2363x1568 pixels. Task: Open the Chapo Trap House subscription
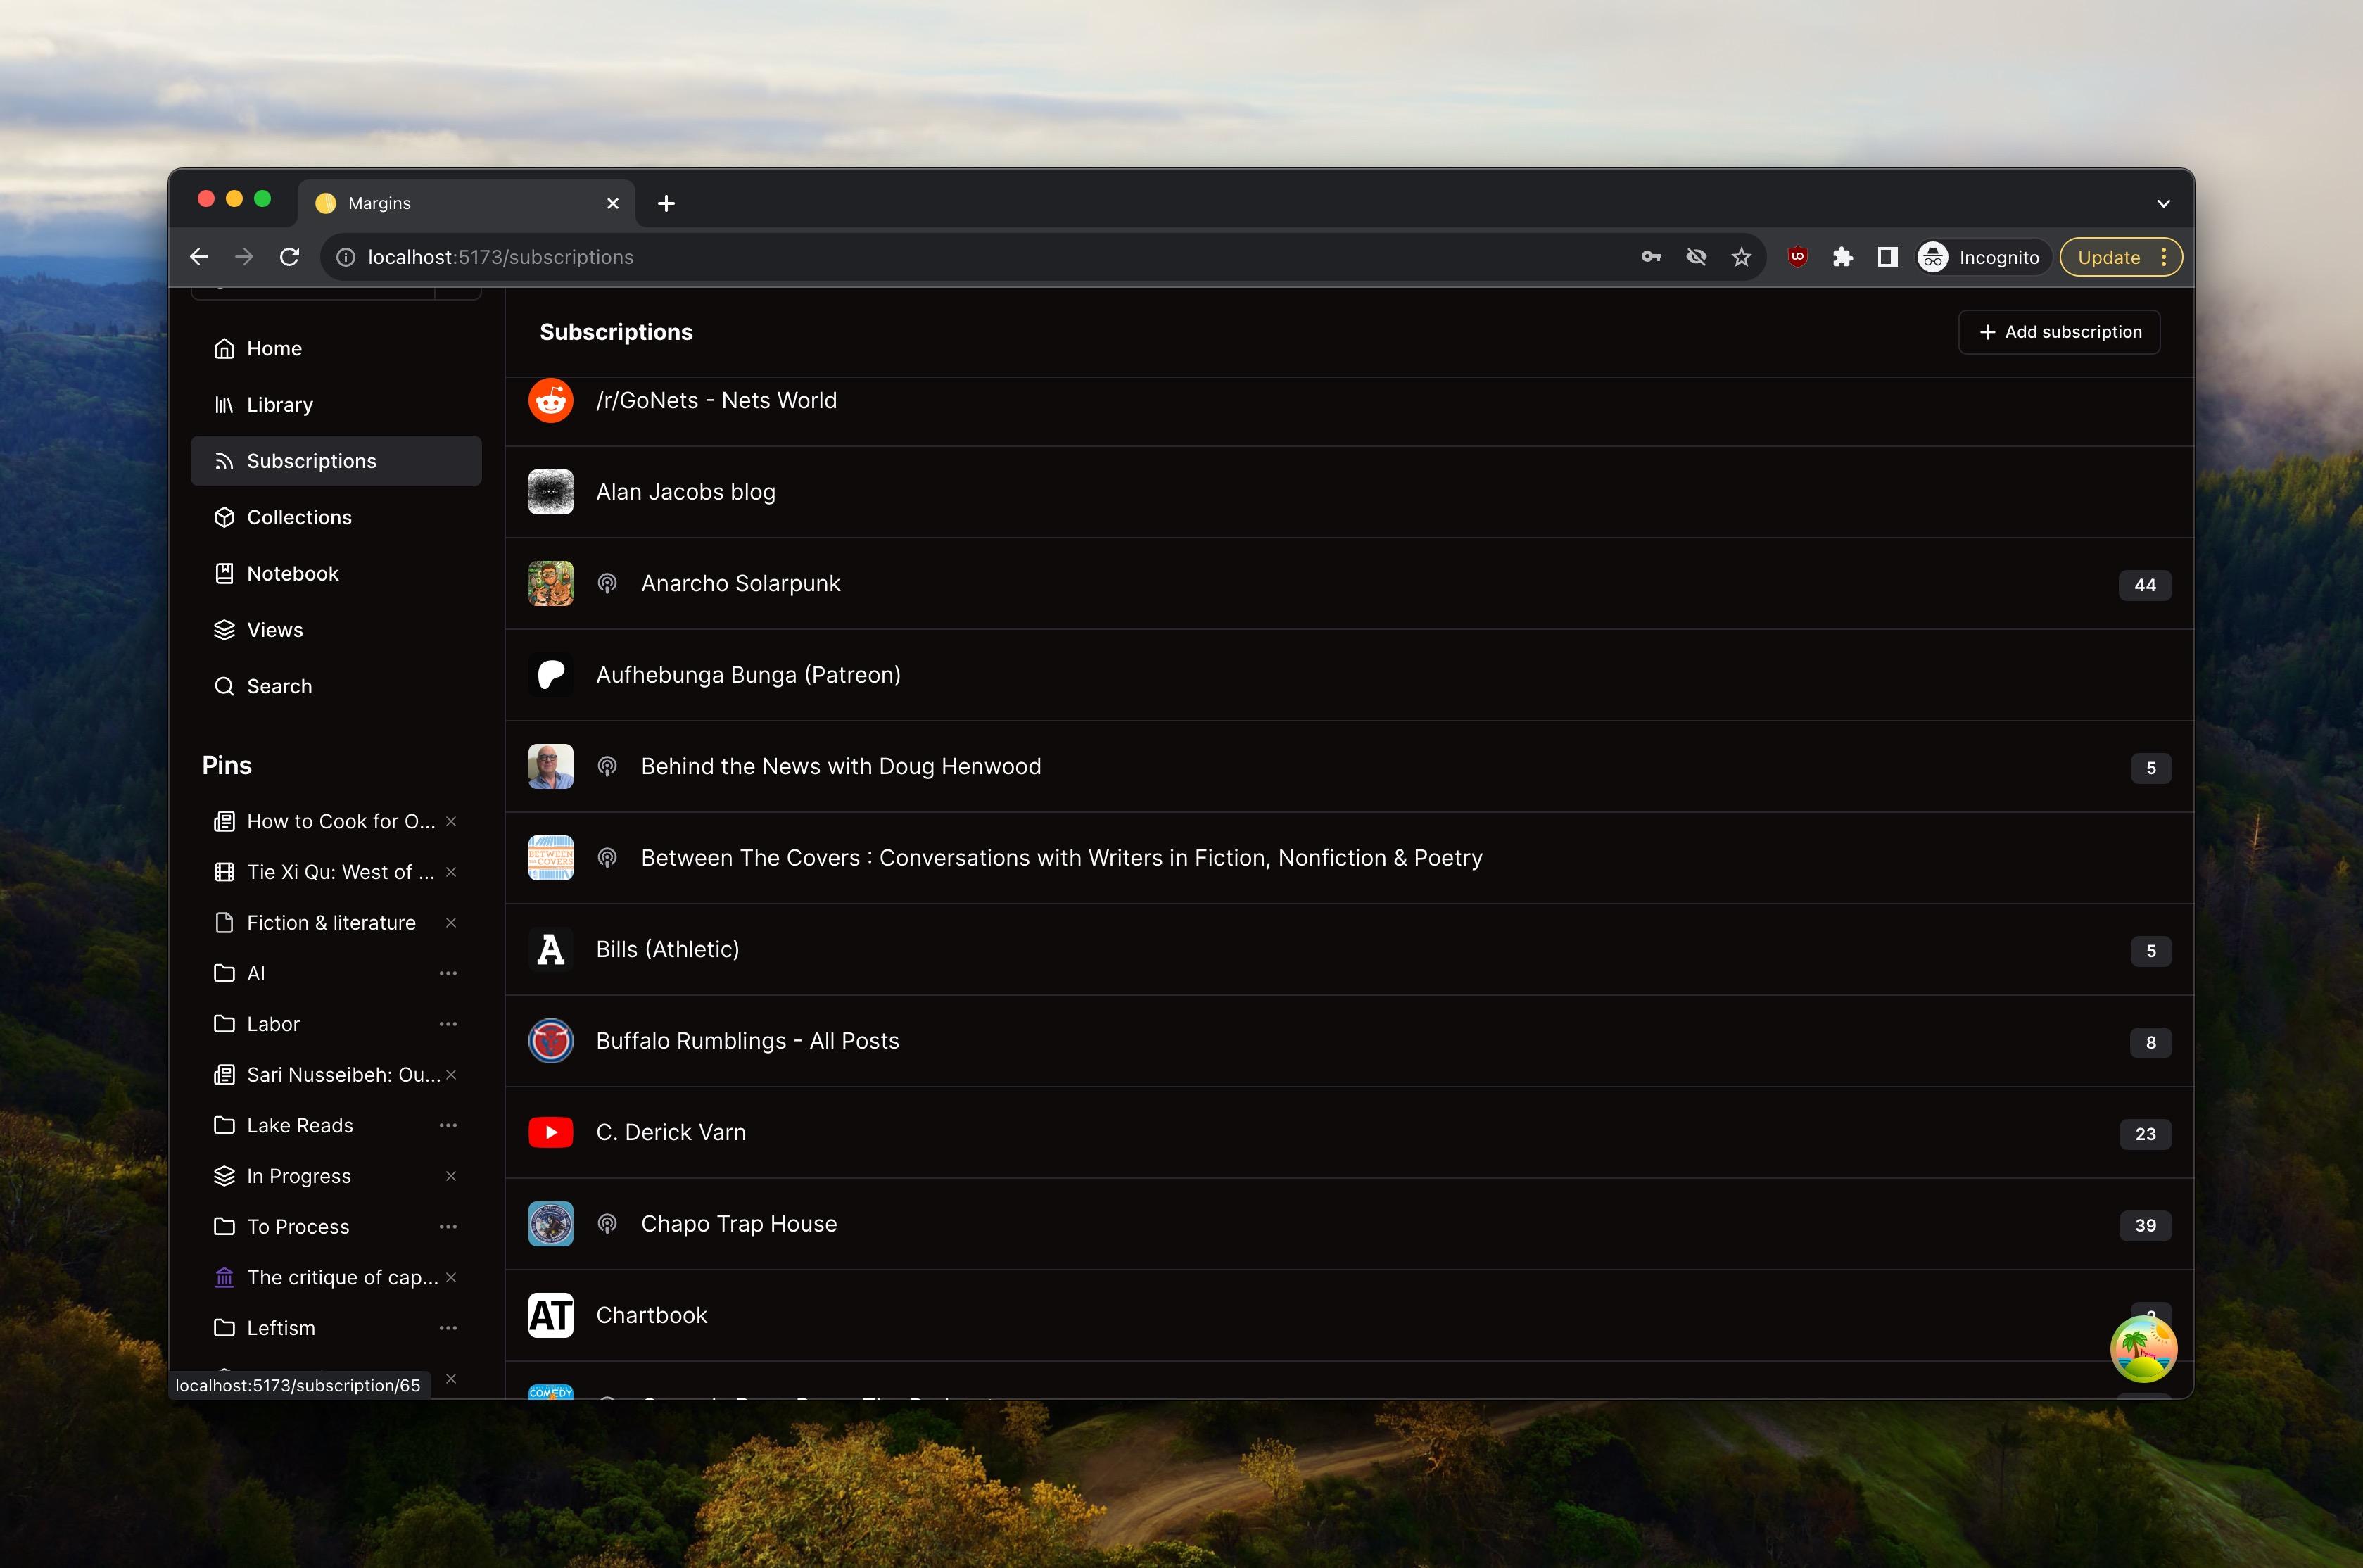click(x=739, y=1224)
